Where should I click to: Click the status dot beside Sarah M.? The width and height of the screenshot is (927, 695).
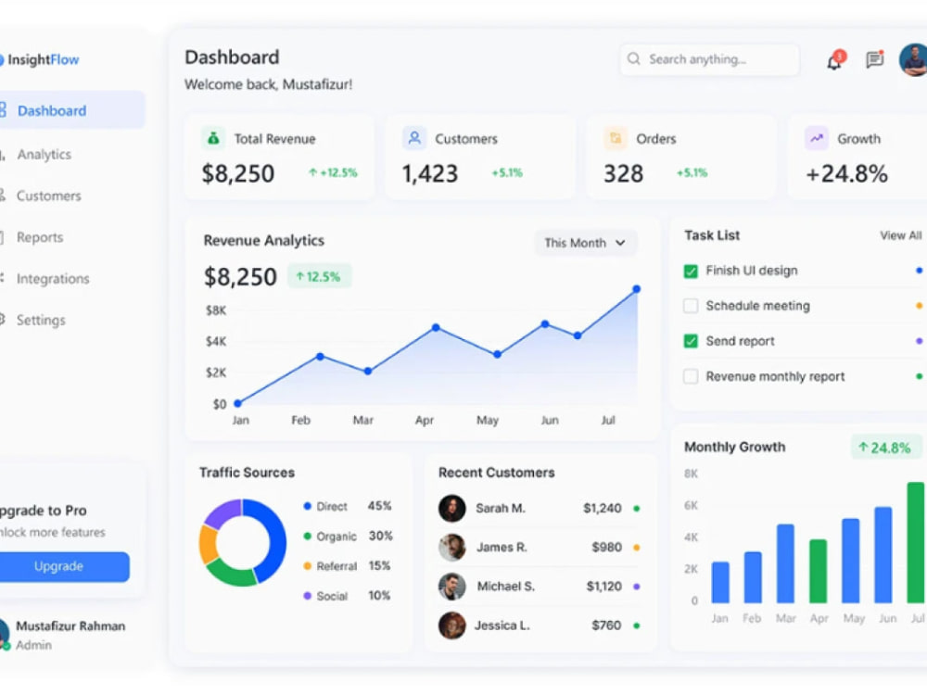pyautogui.click(x=637, y=508)
